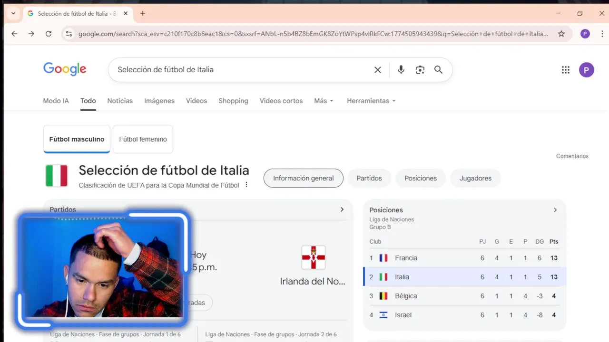This screenshot has width=609, height=342.
Task: Click the browser address bar URL
Action: (x=313, y=34)
